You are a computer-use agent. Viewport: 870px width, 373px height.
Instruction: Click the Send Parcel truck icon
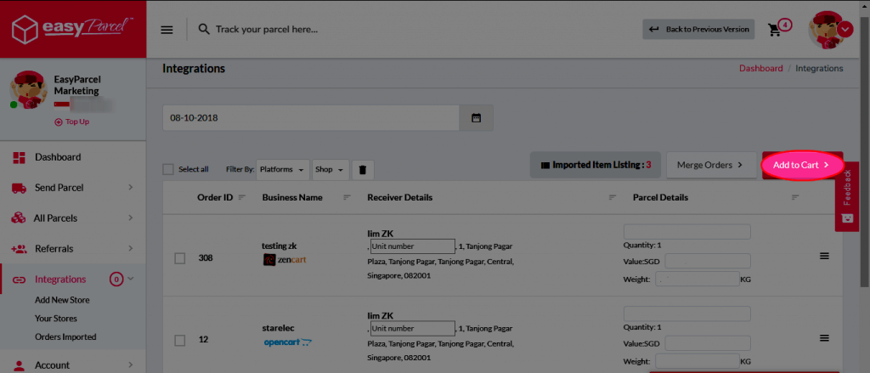pyautogui.click(x=20, y=188)
